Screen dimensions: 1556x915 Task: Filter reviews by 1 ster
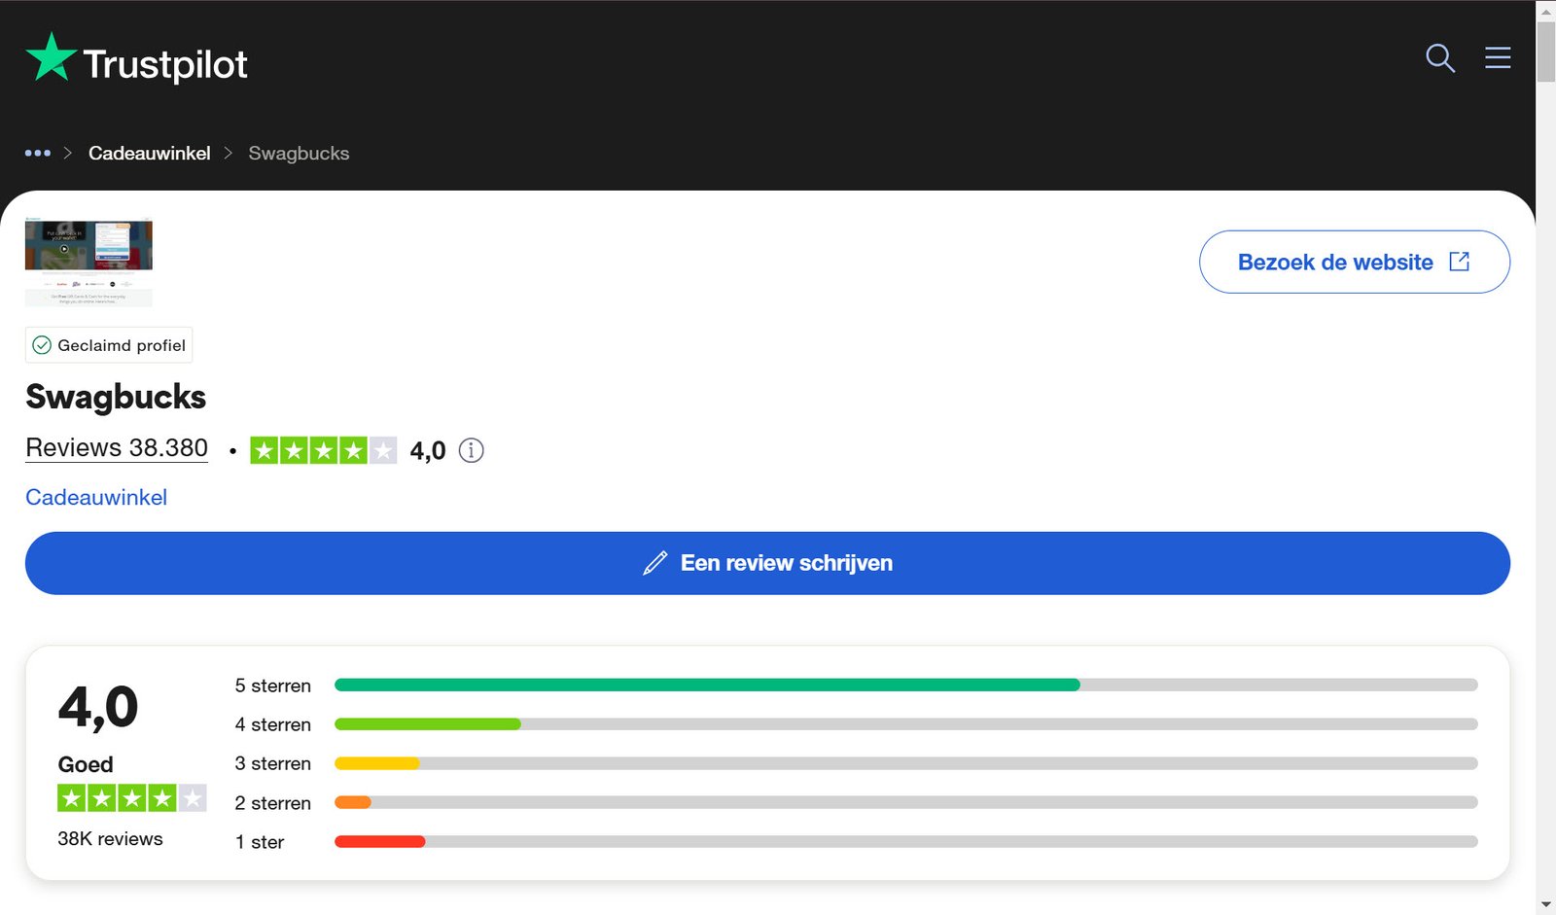(259, 841)
